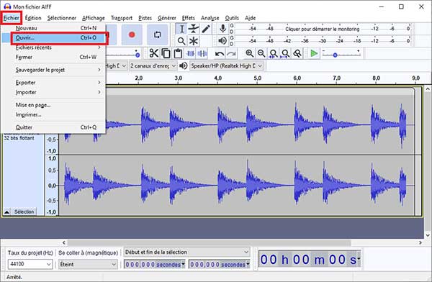The width and height of the screenshot is (432, 282).
Task: Adjust the playback speed slider
Action: point(335,55)
